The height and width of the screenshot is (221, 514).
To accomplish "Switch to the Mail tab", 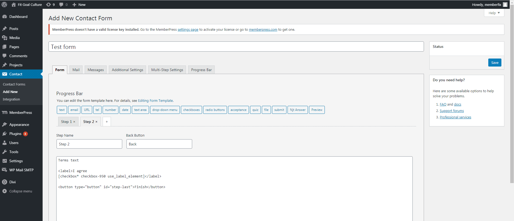I will point(76,70).
